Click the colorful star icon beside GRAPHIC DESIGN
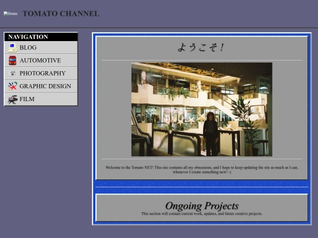 12,86
